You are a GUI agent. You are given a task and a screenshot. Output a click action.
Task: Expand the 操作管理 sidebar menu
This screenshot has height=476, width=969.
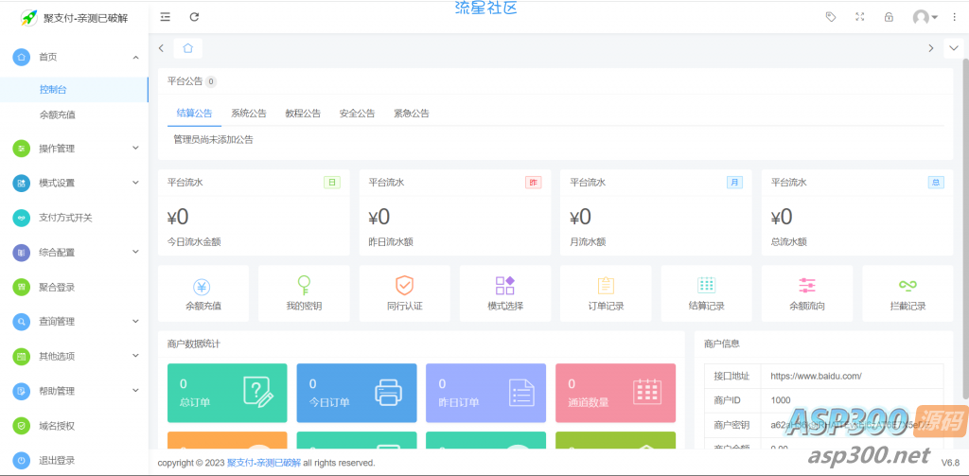74,149
